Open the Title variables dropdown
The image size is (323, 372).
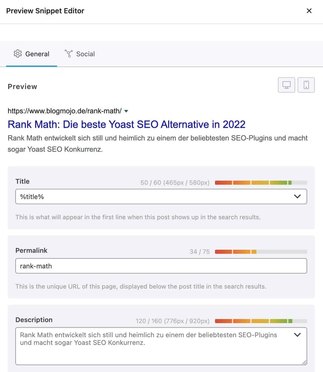[x=297, y=196]
